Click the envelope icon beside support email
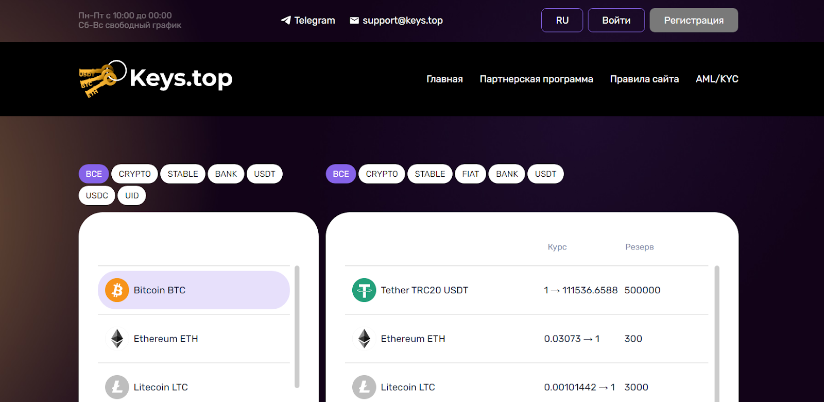The width and height of the screenshot is (824, 402). click(x=354, y=20)
